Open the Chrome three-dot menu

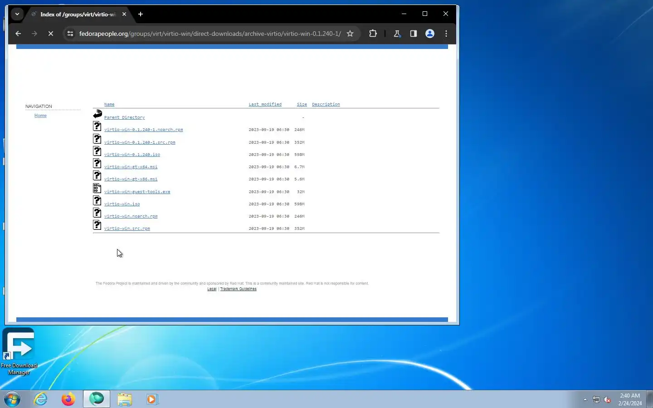pyautogui.click(x=446, y=34)
